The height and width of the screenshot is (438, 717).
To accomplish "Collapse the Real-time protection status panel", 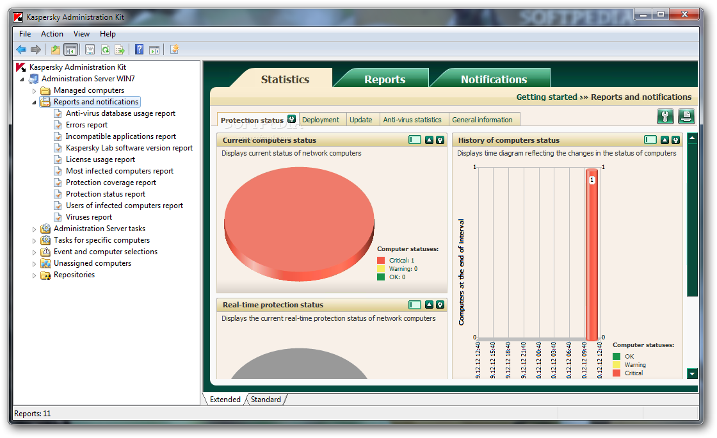I will pyautogui.click(x=429, y=305).
